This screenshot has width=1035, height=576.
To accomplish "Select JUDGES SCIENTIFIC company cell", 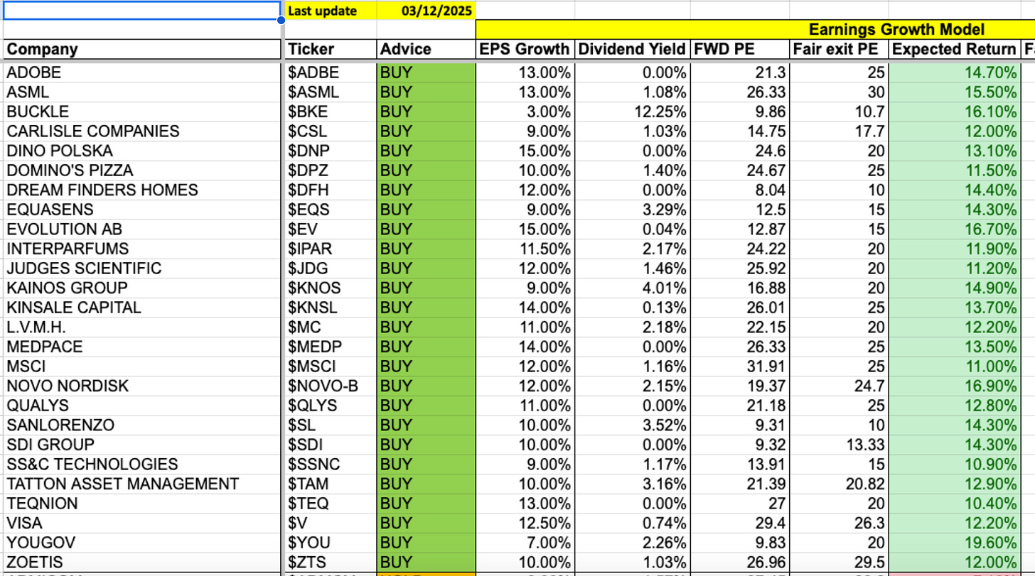I will click(x=141, y=268).
